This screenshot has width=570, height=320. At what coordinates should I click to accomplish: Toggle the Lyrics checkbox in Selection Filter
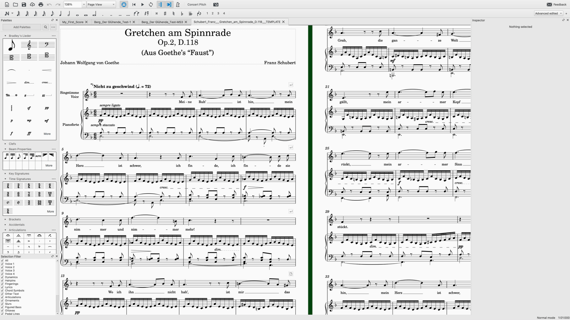2,287
